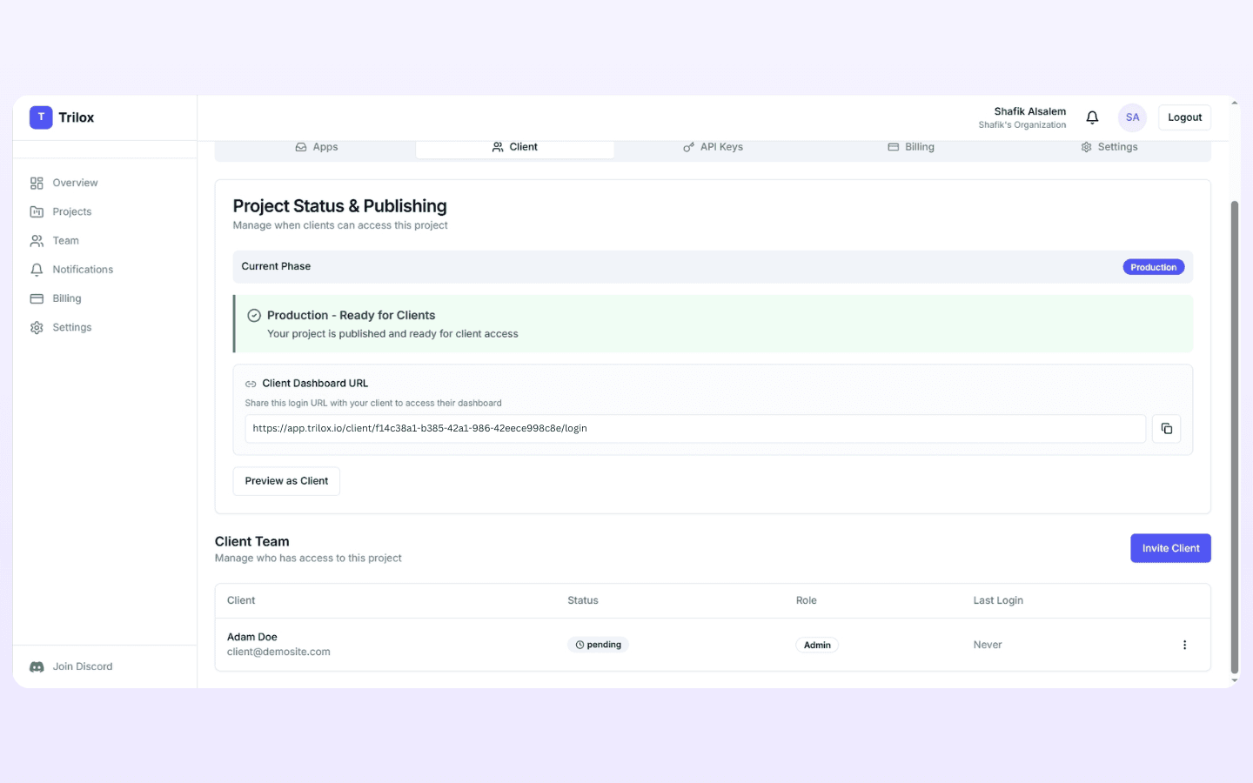Open Team page in sidebar
This screenshot has width=1253, height=783.
(65, 241)
